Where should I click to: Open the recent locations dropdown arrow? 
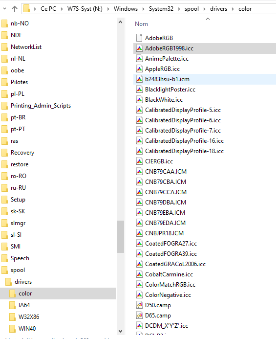(4, 9)
